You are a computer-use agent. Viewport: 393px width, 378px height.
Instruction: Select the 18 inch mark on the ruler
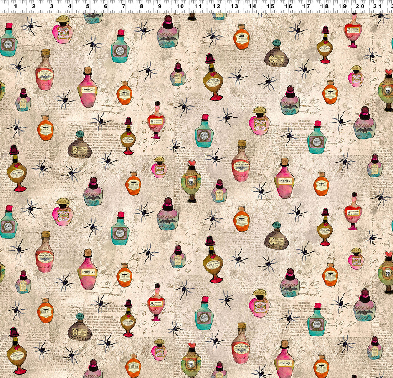pyautogui.click(x=325, y=6)
